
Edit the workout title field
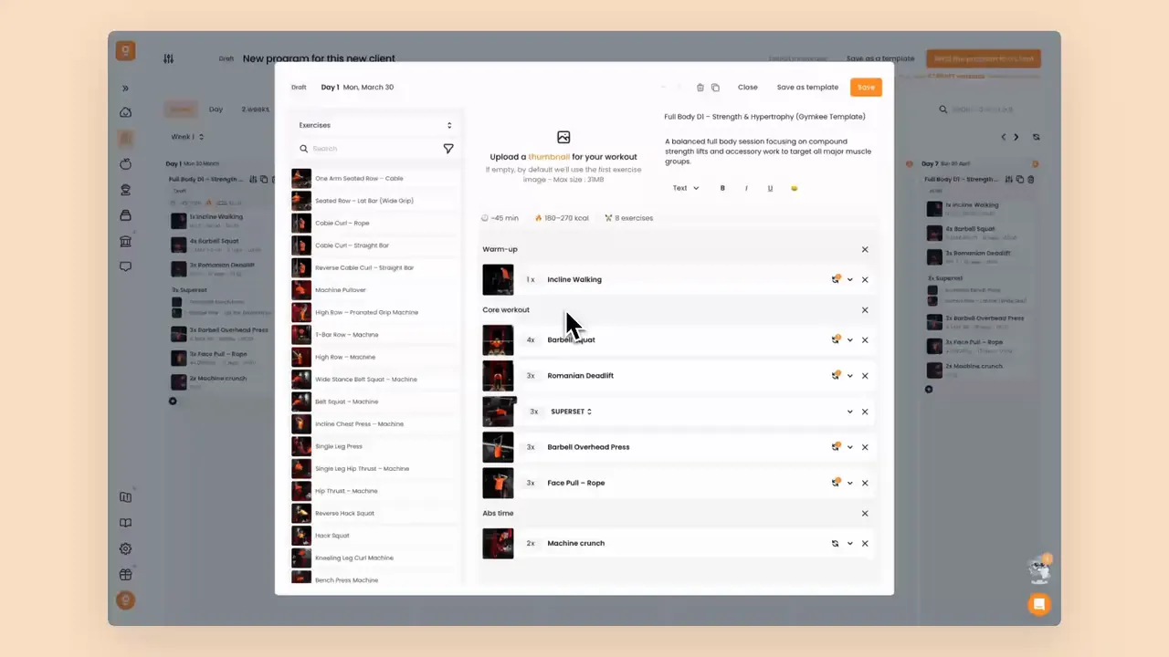[x=765, y=117]
